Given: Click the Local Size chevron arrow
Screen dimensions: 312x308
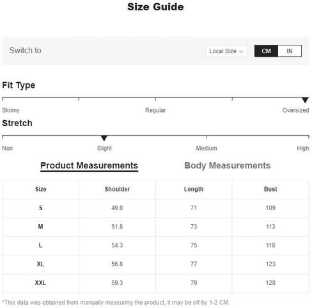Looking at the screenshot, I should [x=241, y=51].
